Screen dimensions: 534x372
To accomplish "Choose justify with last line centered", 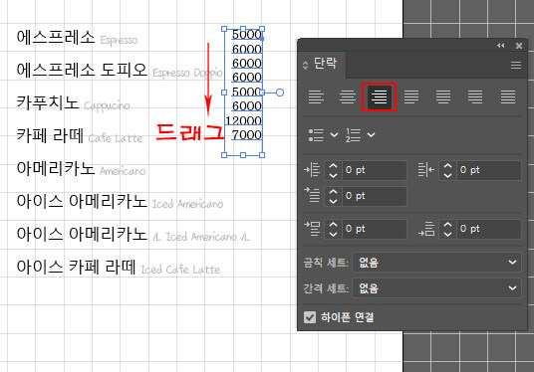I will coord(443,96).
